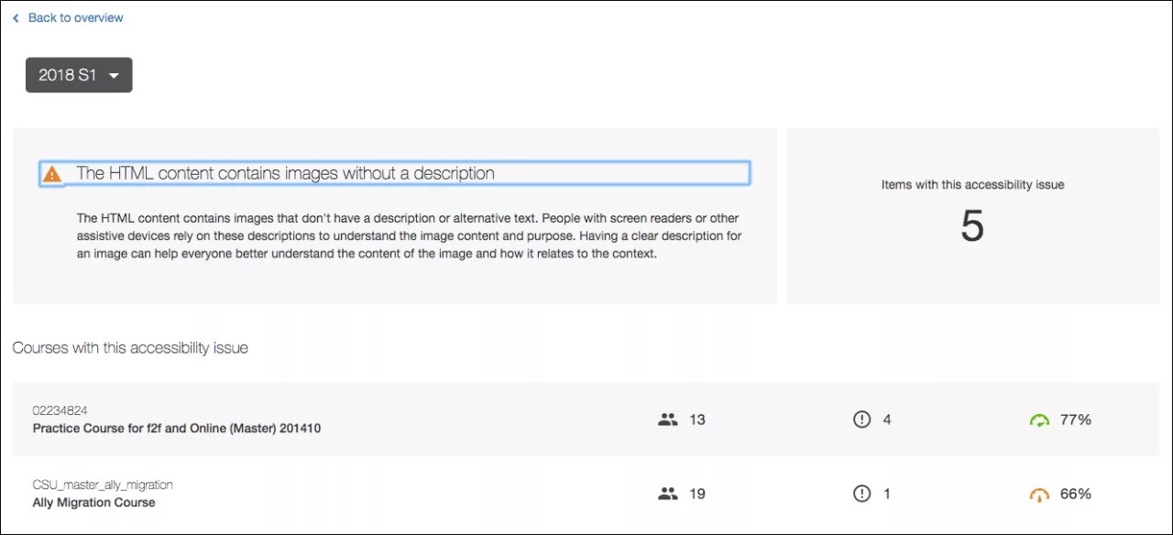Click course ID 02234824

(x=60, y=410)
